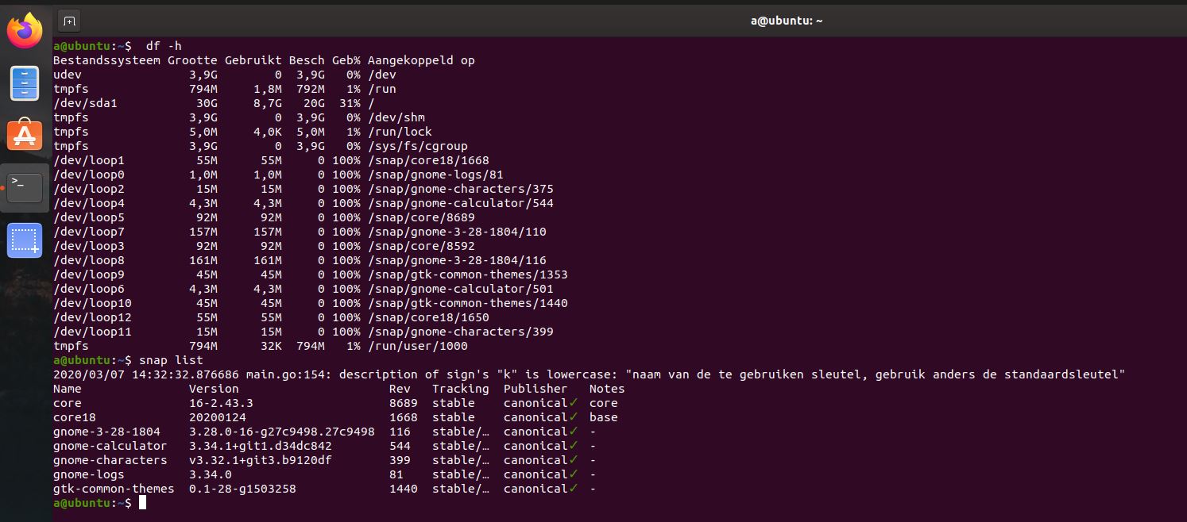Click the gtk-common-themes snap name

click(114, 489)
